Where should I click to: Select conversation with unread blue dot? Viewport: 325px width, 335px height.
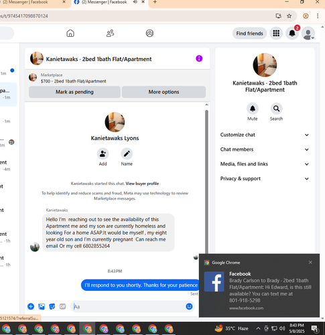coord(8,72)
